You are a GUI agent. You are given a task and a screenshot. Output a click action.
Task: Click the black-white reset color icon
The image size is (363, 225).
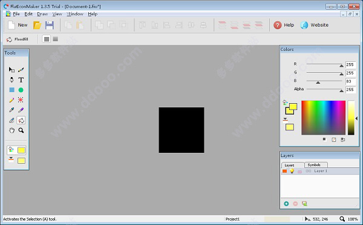324,139
